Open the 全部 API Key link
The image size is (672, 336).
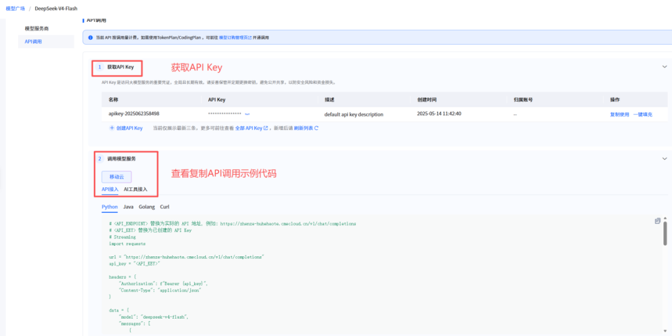(251, 128)
